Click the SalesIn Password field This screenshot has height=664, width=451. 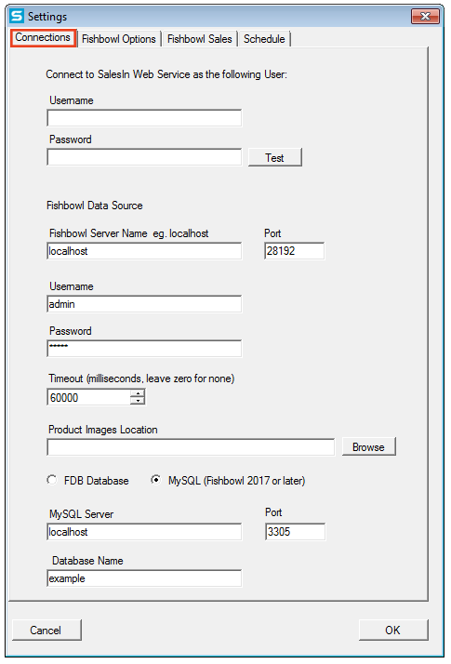point(144,157)
